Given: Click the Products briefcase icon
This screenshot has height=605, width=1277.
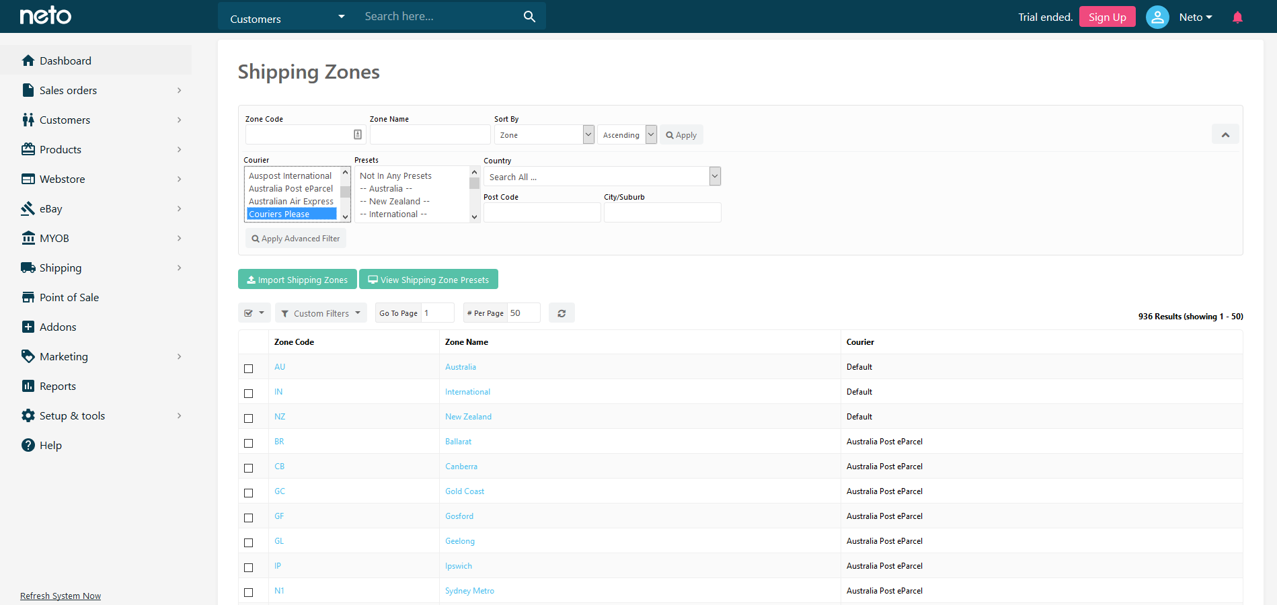Looking at the screenshot, I should tap(28, 149).
